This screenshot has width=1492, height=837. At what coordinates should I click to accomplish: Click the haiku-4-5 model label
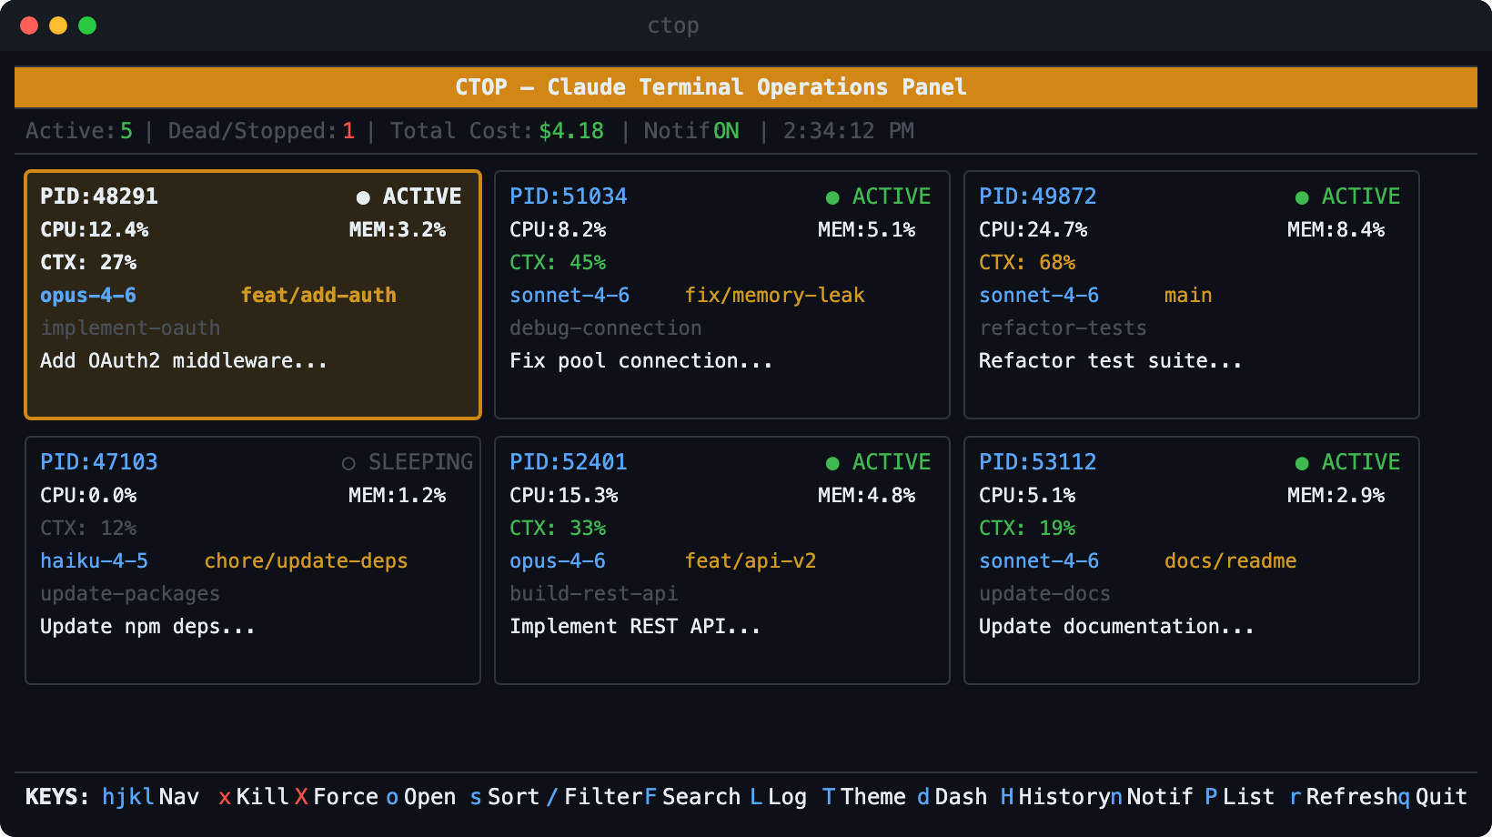95,561
